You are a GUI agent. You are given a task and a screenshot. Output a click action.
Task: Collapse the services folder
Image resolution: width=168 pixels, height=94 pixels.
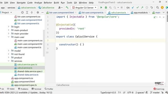click(9, 61)
